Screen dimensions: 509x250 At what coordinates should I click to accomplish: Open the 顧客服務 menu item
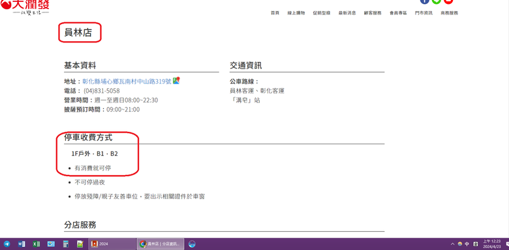(373, 13)
